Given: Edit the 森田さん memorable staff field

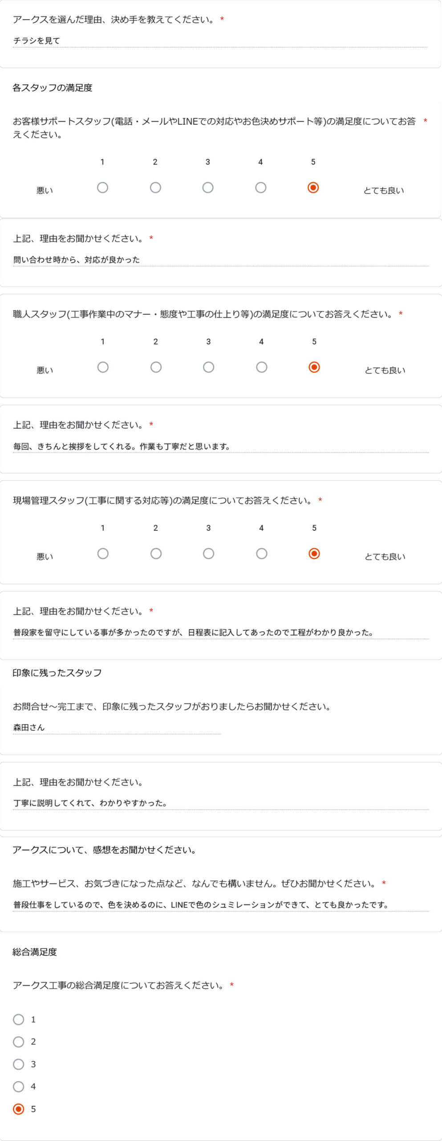Looking at the screenshot, I should point(117,727).
